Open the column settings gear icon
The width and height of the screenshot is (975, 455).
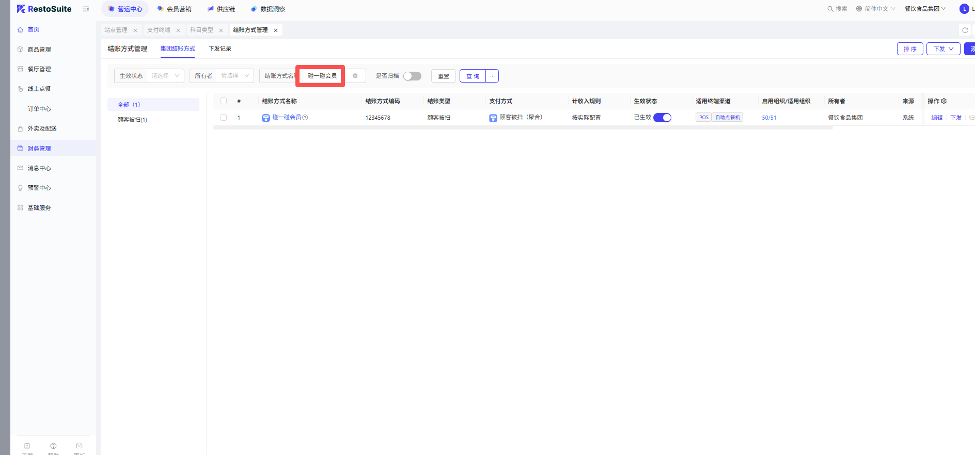(944, 101)
